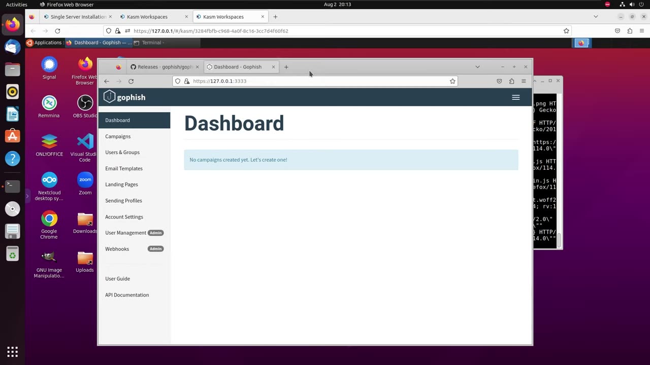The image size is (650, 365).
Task: Open inner browser Pocket save icon
Action: click(499, 81)
